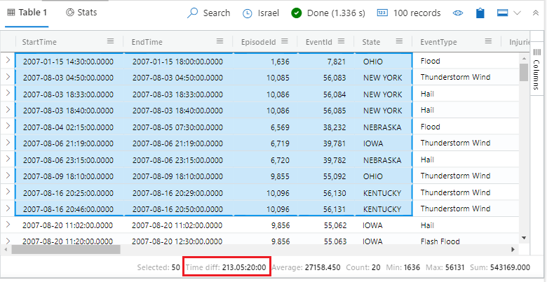Open the EventId column menu
The width and height of the screenshot is (547, 282).
pos(342,41)
